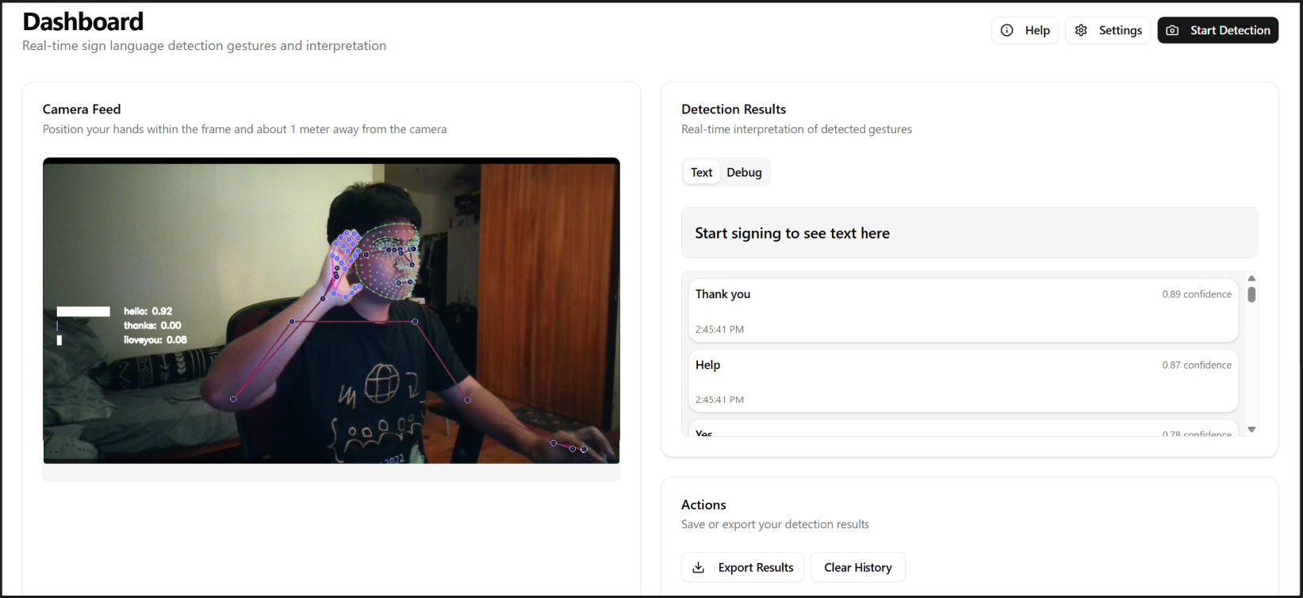Clear History of detections
This screenshot has width=1303, height=598.
click(x=857, y=567)
